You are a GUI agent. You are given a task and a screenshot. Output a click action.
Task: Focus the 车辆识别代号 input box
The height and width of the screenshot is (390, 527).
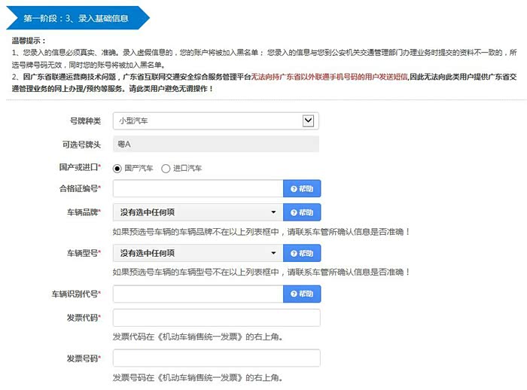tap(197, 294)
